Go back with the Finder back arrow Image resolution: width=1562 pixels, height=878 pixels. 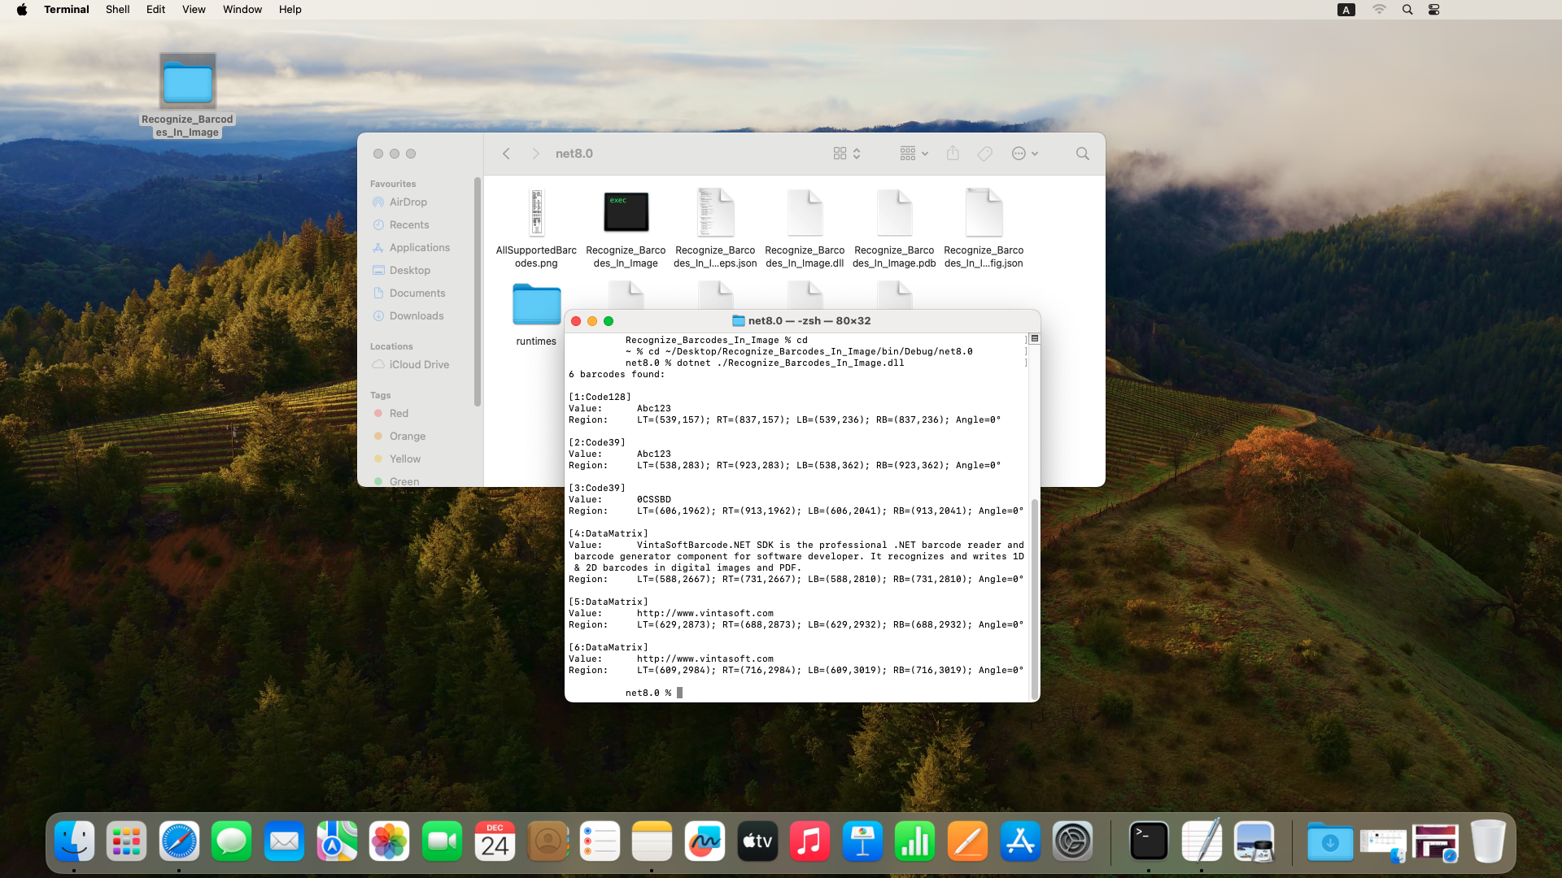click(x=506, y=154)
